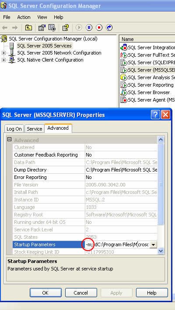Select SQL Native Client Configuration label
The width and height of the screenshot is (175, 310).
(x=50, y=60)
